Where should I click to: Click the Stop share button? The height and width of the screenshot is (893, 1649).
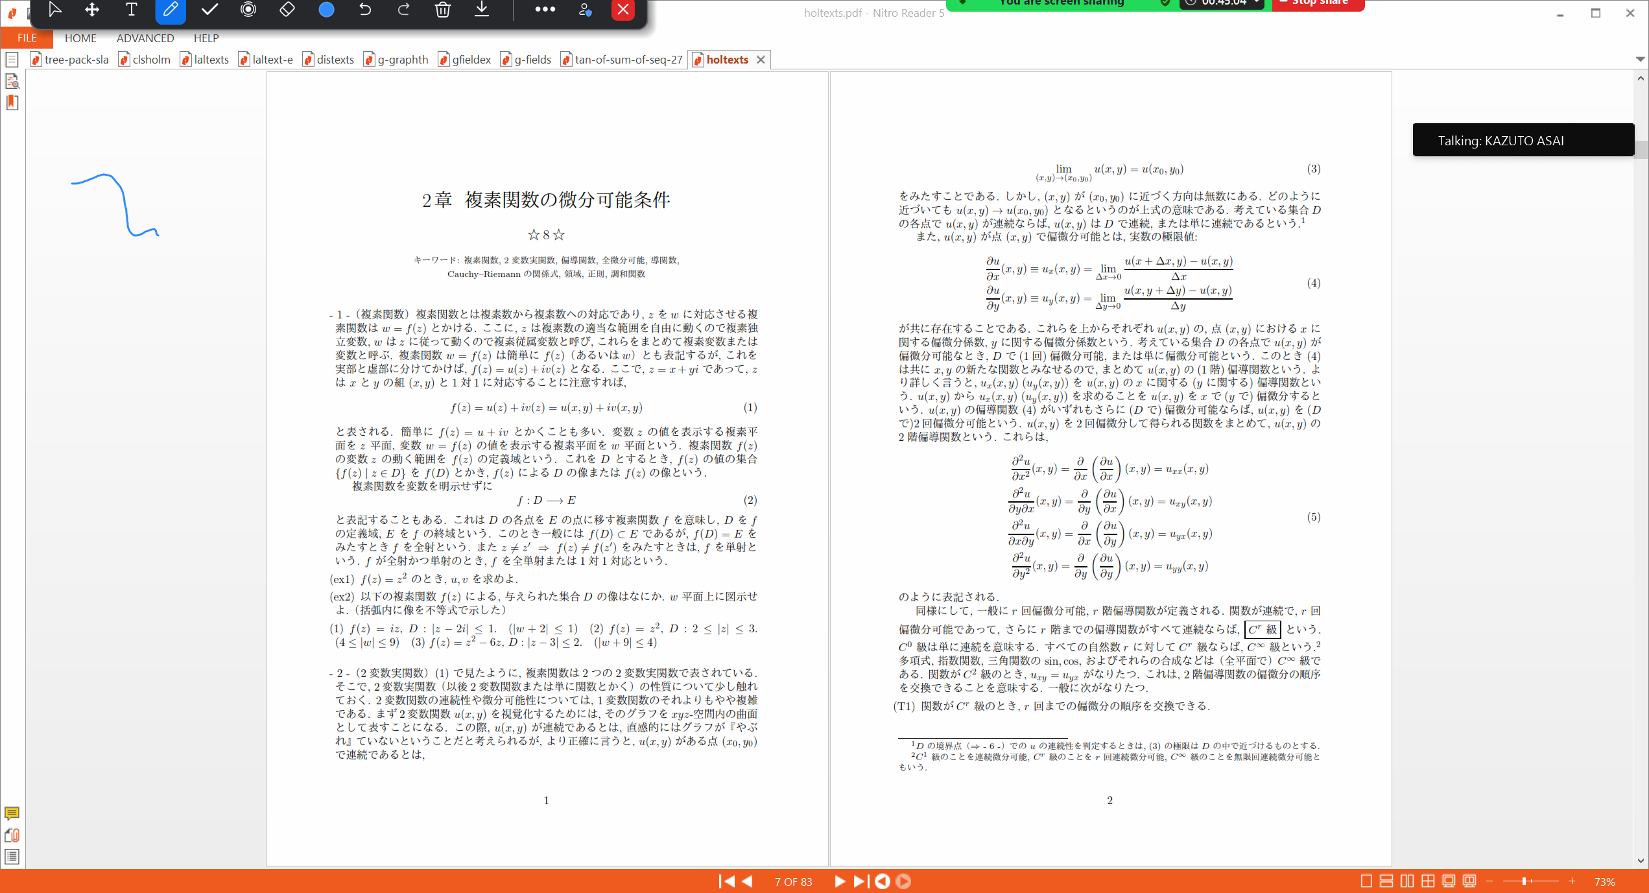point(1318,3)
